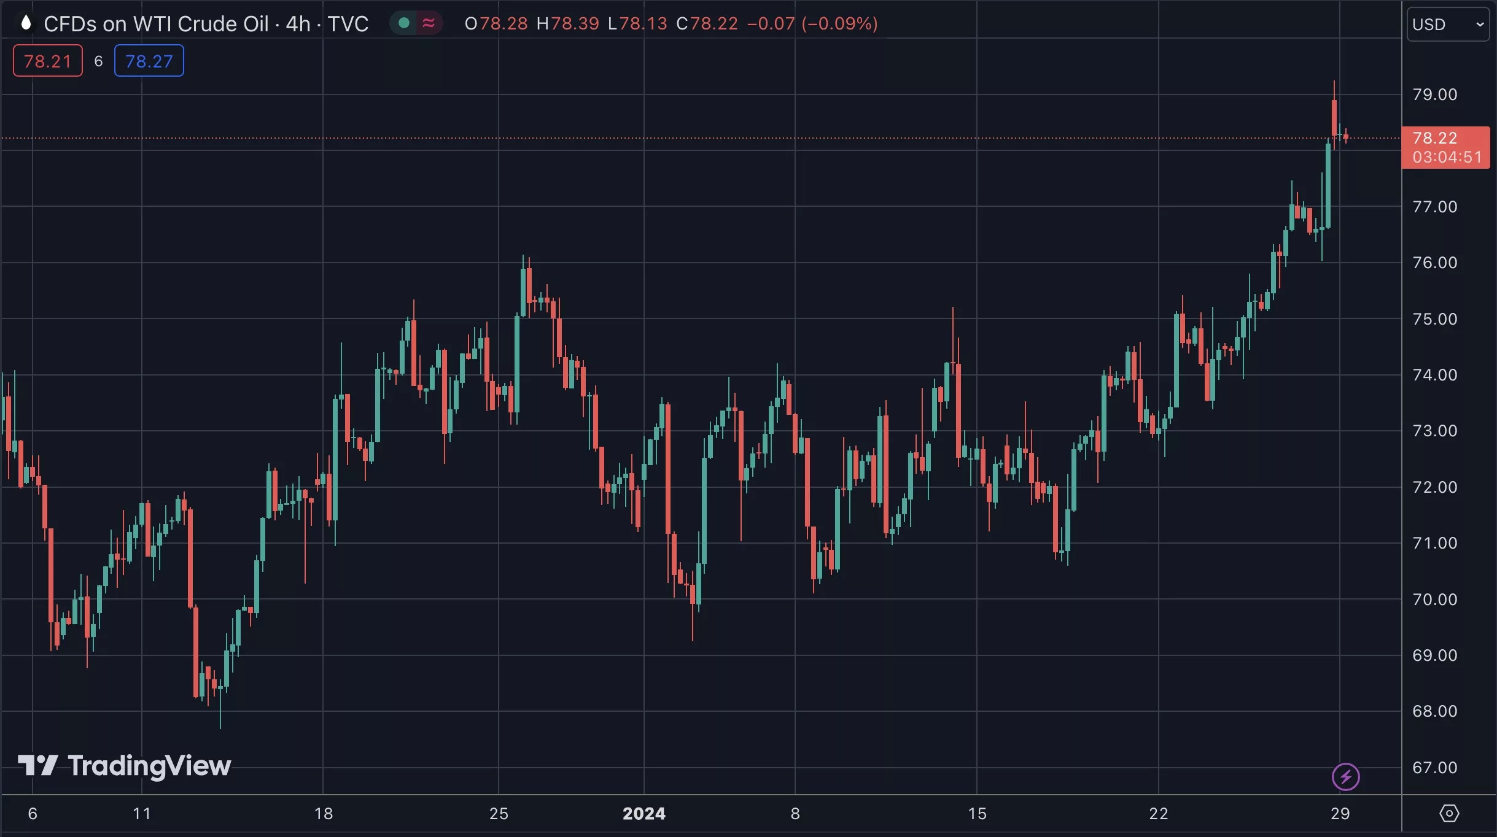Image resolution: width=1497 pixels, height=837 pixels.
Task: Click the purple lightning bolt icon
Action: (x=1346, y=777)
